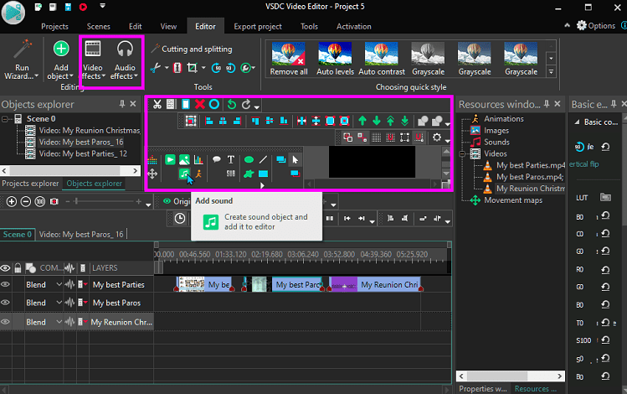
Task: Open the Tools ribbon tab
Action: [x=309, y=27]
